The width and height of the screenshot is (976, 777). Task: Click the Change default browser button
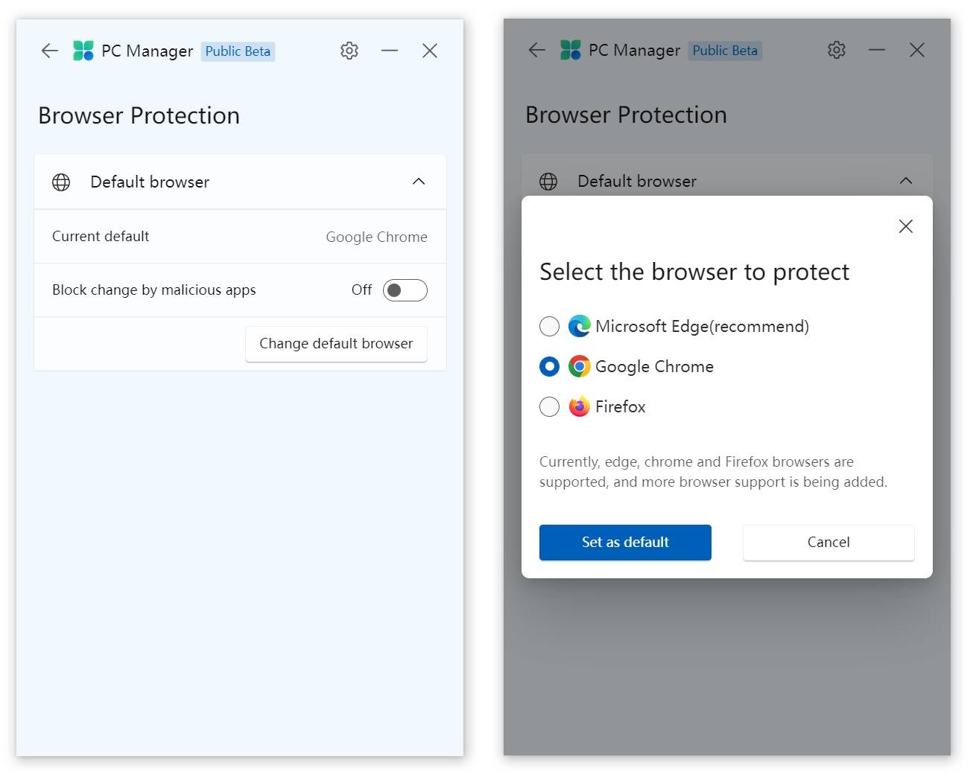[335, 343]
